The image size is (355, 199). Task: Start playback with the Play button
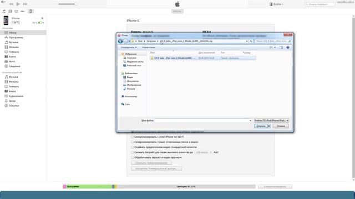(x=18, y=4)
